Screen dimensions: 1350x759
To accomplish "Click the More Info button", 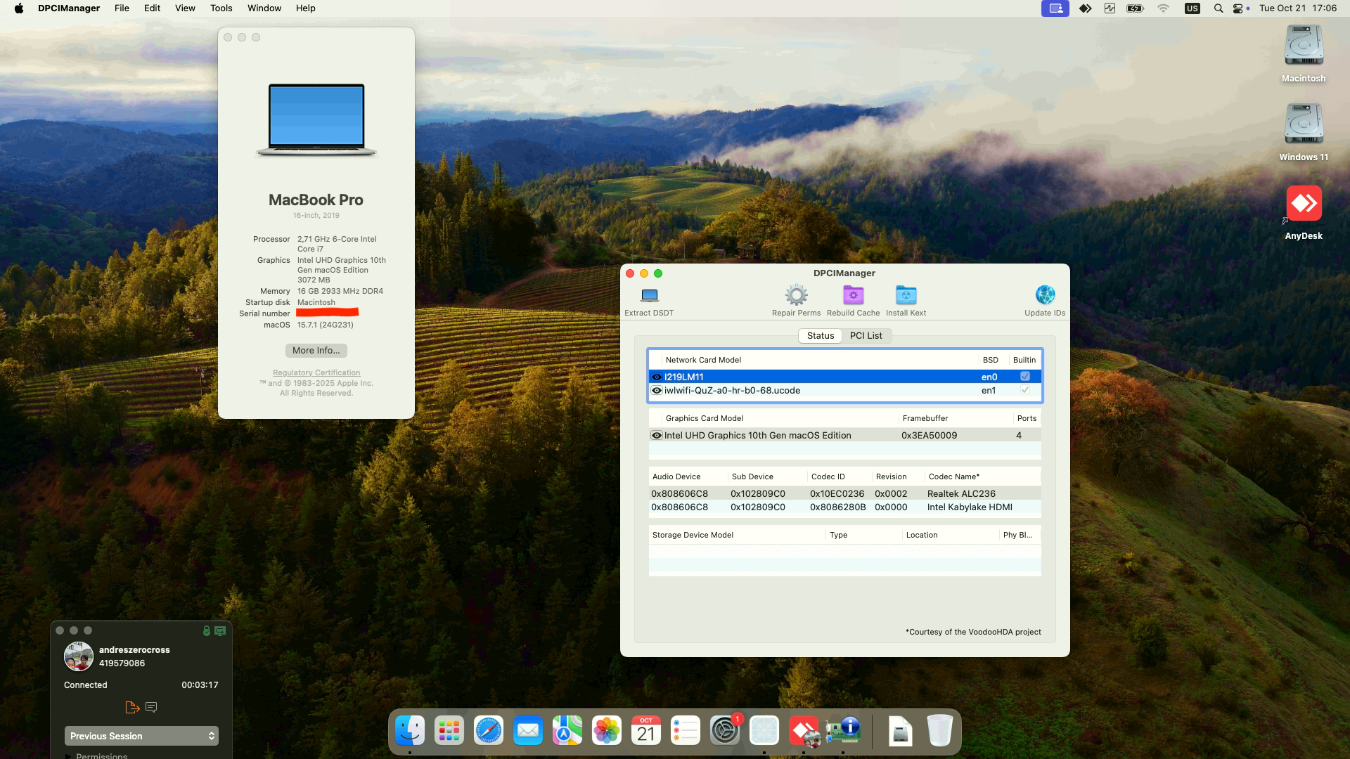I will coord(316,350).
